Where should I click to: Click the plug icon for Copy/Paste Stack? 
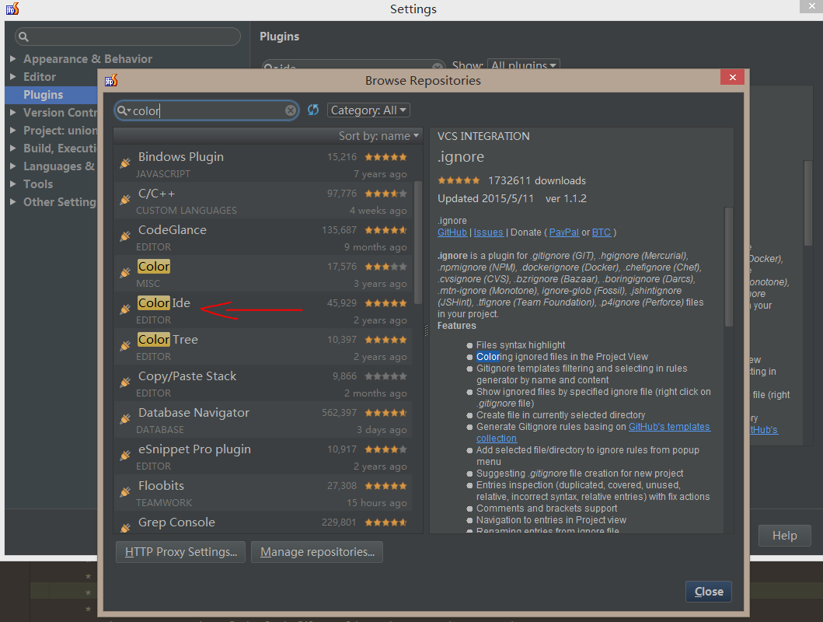[125, 382]
